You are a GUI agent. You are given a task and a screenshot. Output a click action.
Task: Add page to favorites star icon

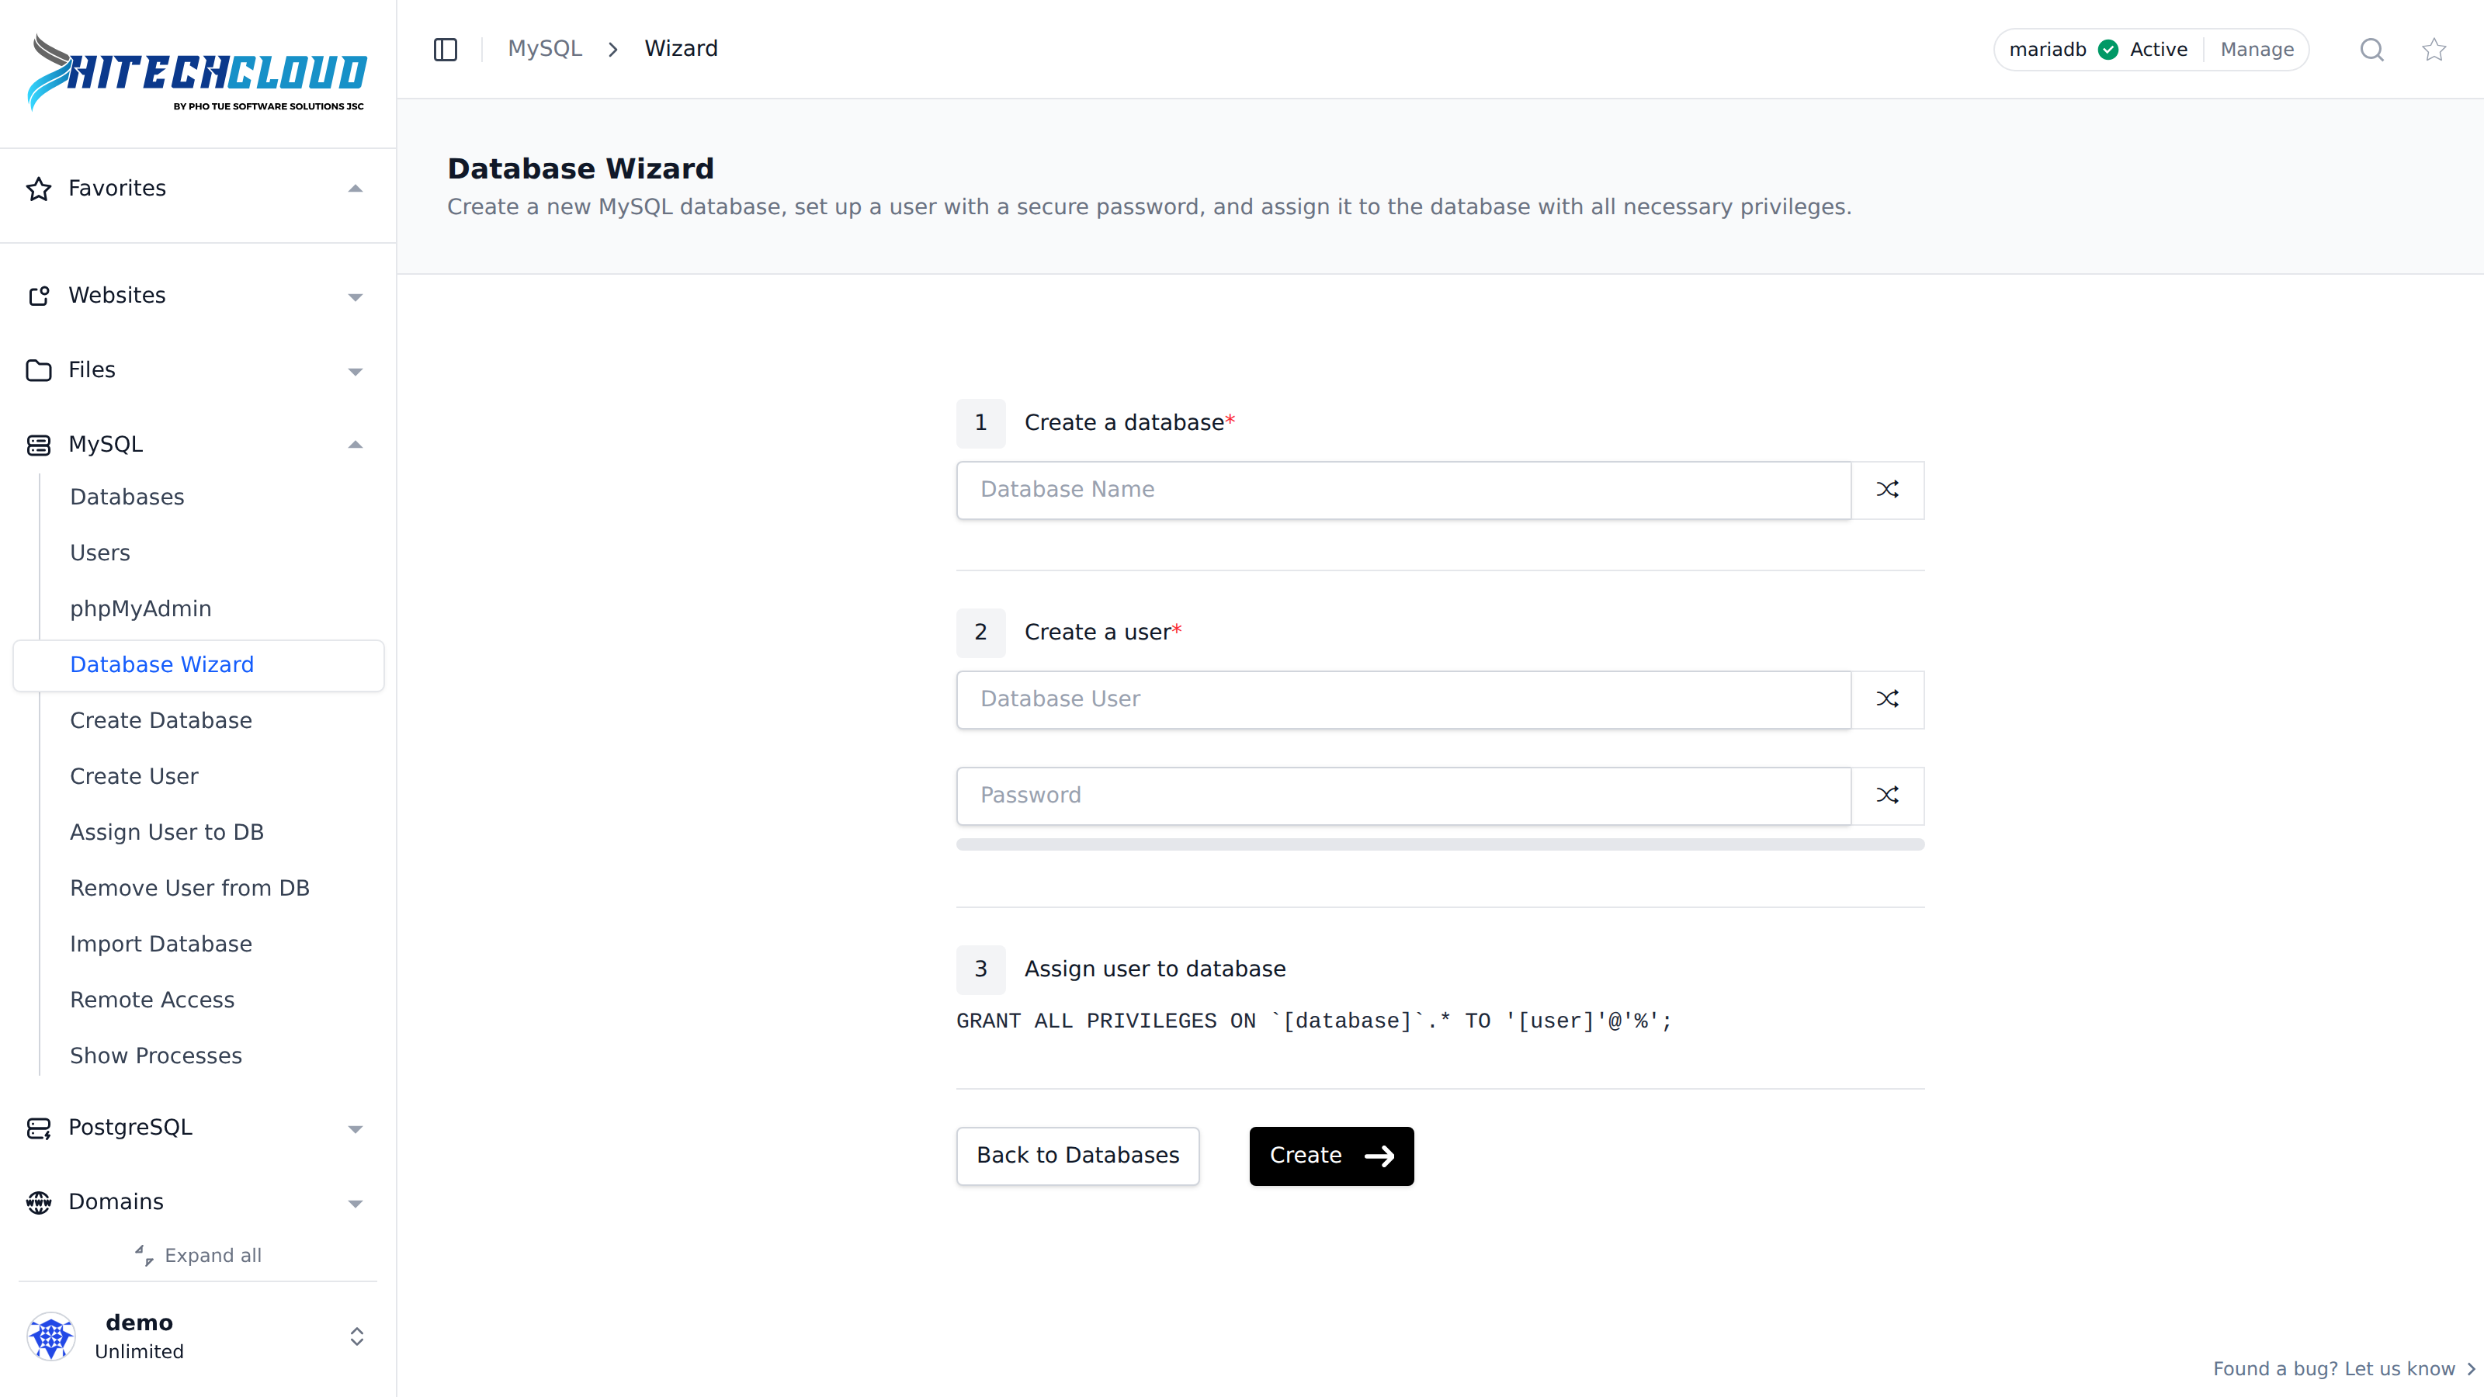tap(2434, 49)
